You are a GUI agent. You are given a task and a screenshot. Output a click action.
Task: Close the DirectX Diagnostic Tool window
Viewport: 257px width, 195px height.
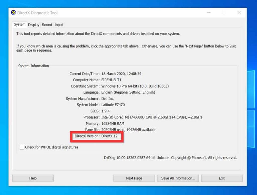coord(239,13)
